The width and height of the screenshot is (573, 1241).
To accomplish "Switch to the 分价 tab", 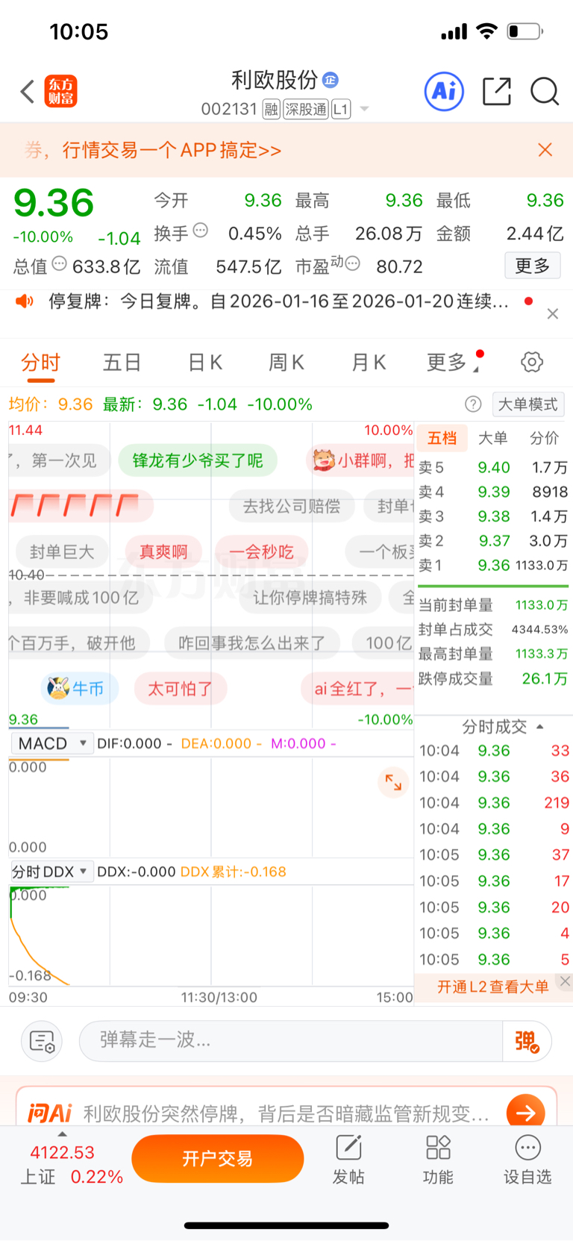I will point(544,438).
